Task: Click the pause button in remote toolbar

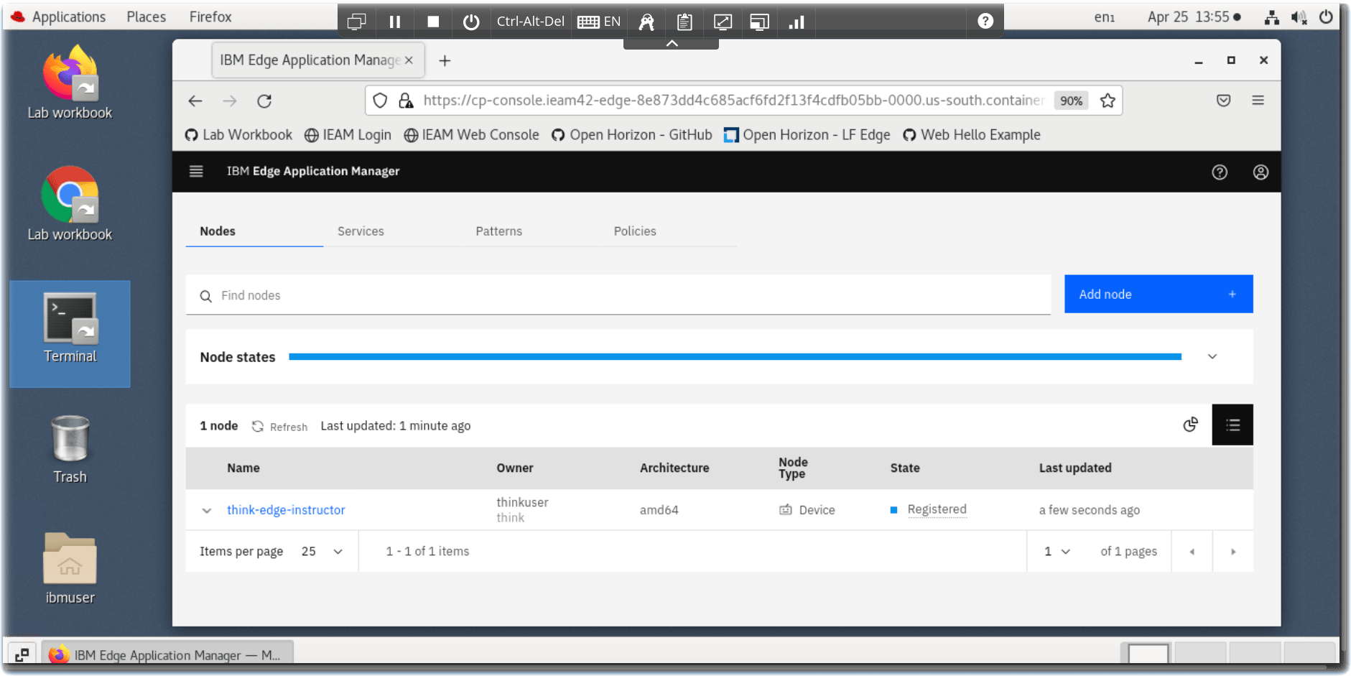Action: 395,22
